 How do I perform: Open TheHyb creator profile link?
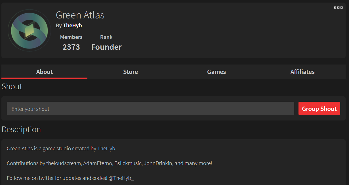pos(72,26)
